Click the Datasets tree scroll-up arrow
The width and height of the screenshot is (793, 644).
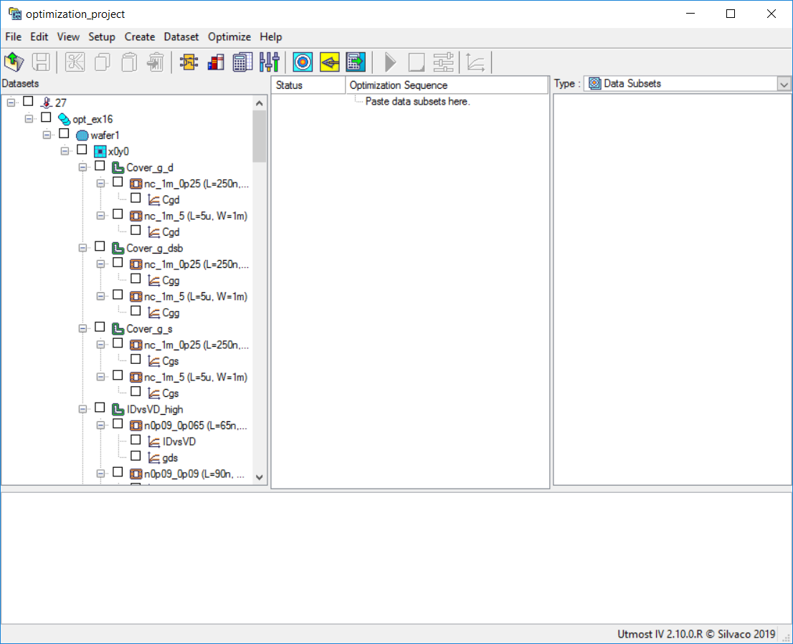point(260,103)
